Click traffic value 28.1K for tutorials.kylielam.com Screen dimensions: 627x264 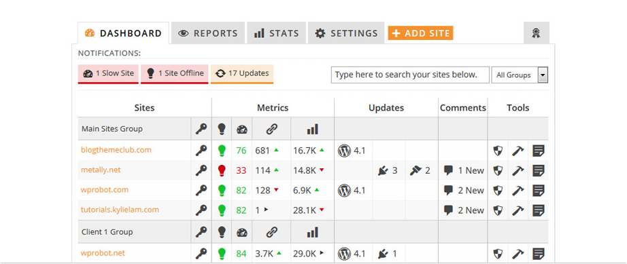(305, 210)
